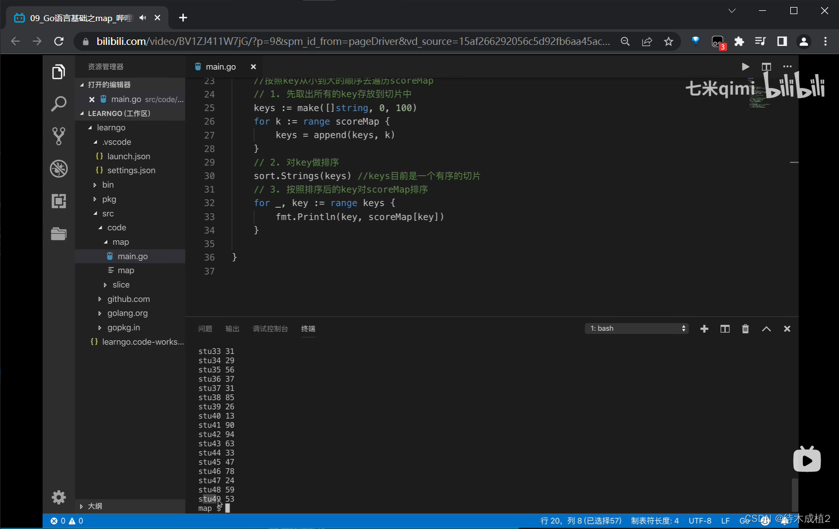Image resolution: width=839 pixels, height=529 pixels.
Task: Collapse the LEARNGO workspace section
Action: pyautogui.click(x=130, y=114)
